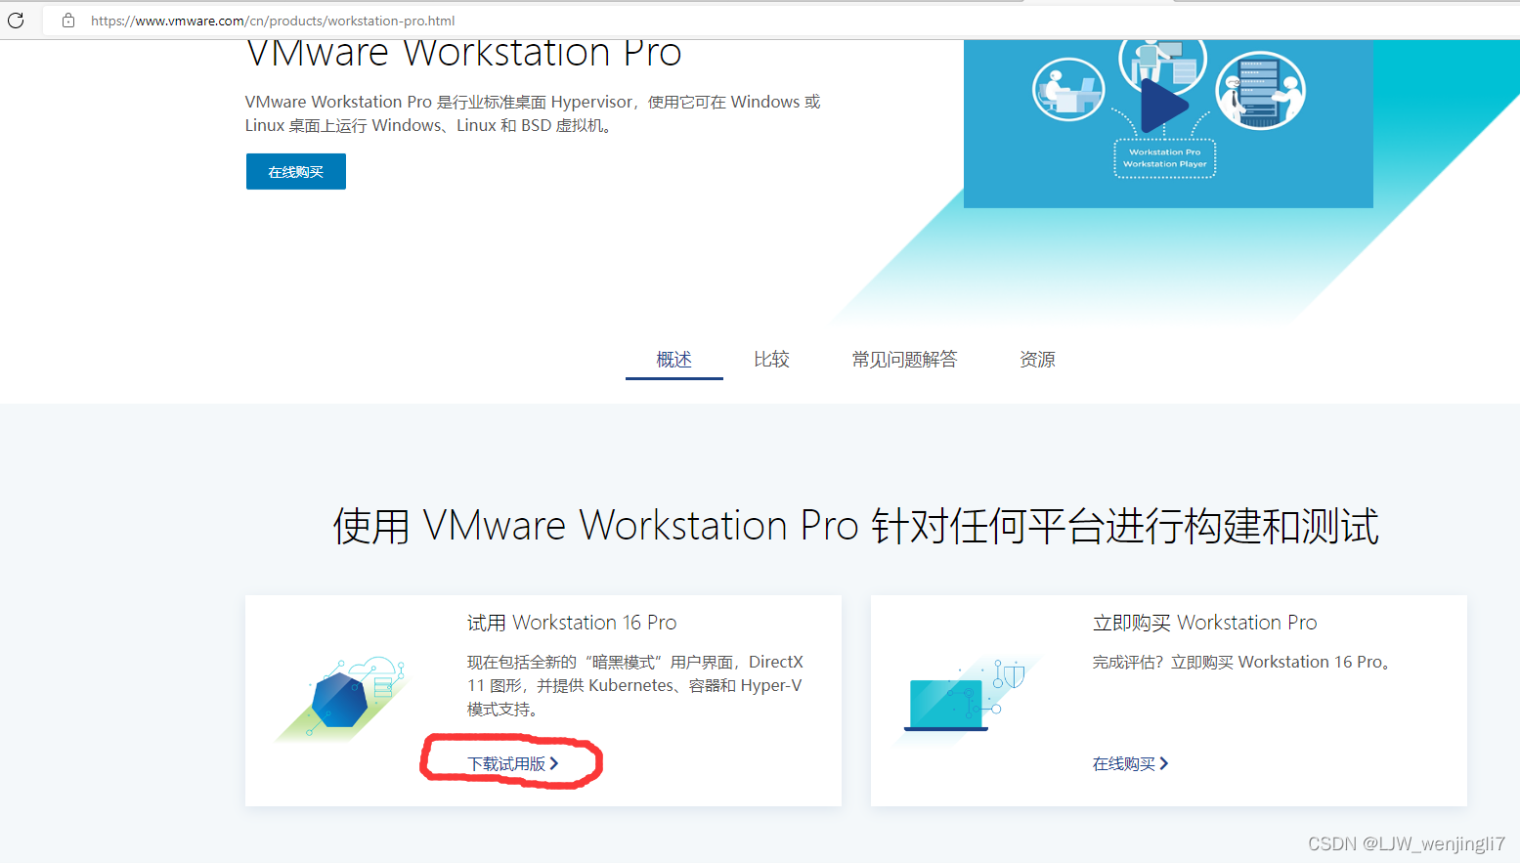Click the person-at-desk circle icon in video
Image resolution: width=1520 pixels, height=863 pixels.
[x=1068, y=90]
